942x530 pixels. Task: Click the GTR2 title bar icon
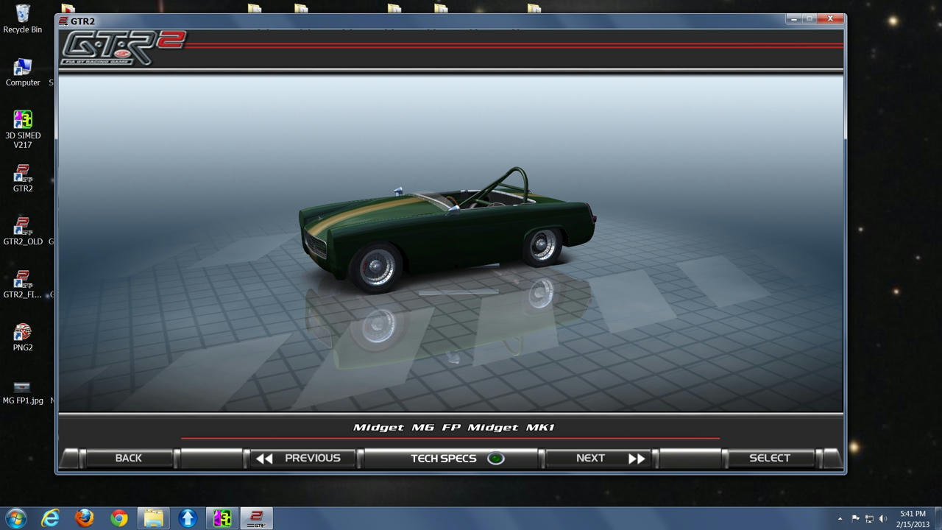tap(64, 21)
